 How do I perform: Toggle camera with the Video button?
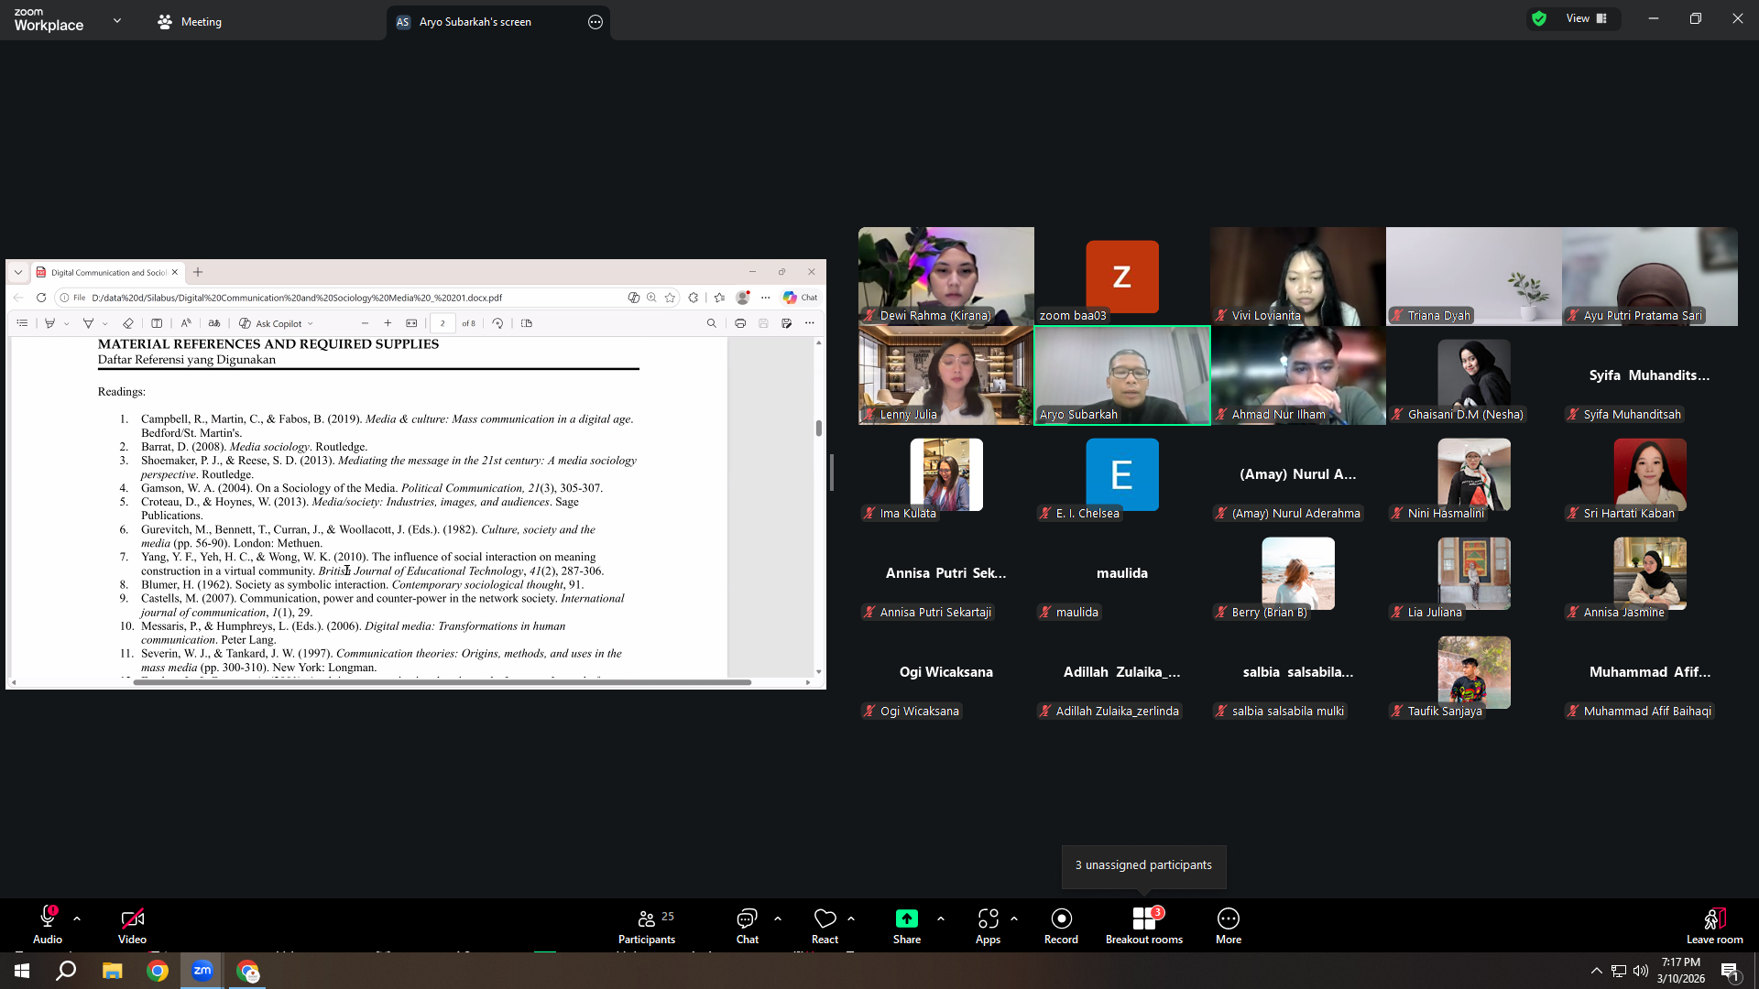pyautogui.click(x=132, y=926)
